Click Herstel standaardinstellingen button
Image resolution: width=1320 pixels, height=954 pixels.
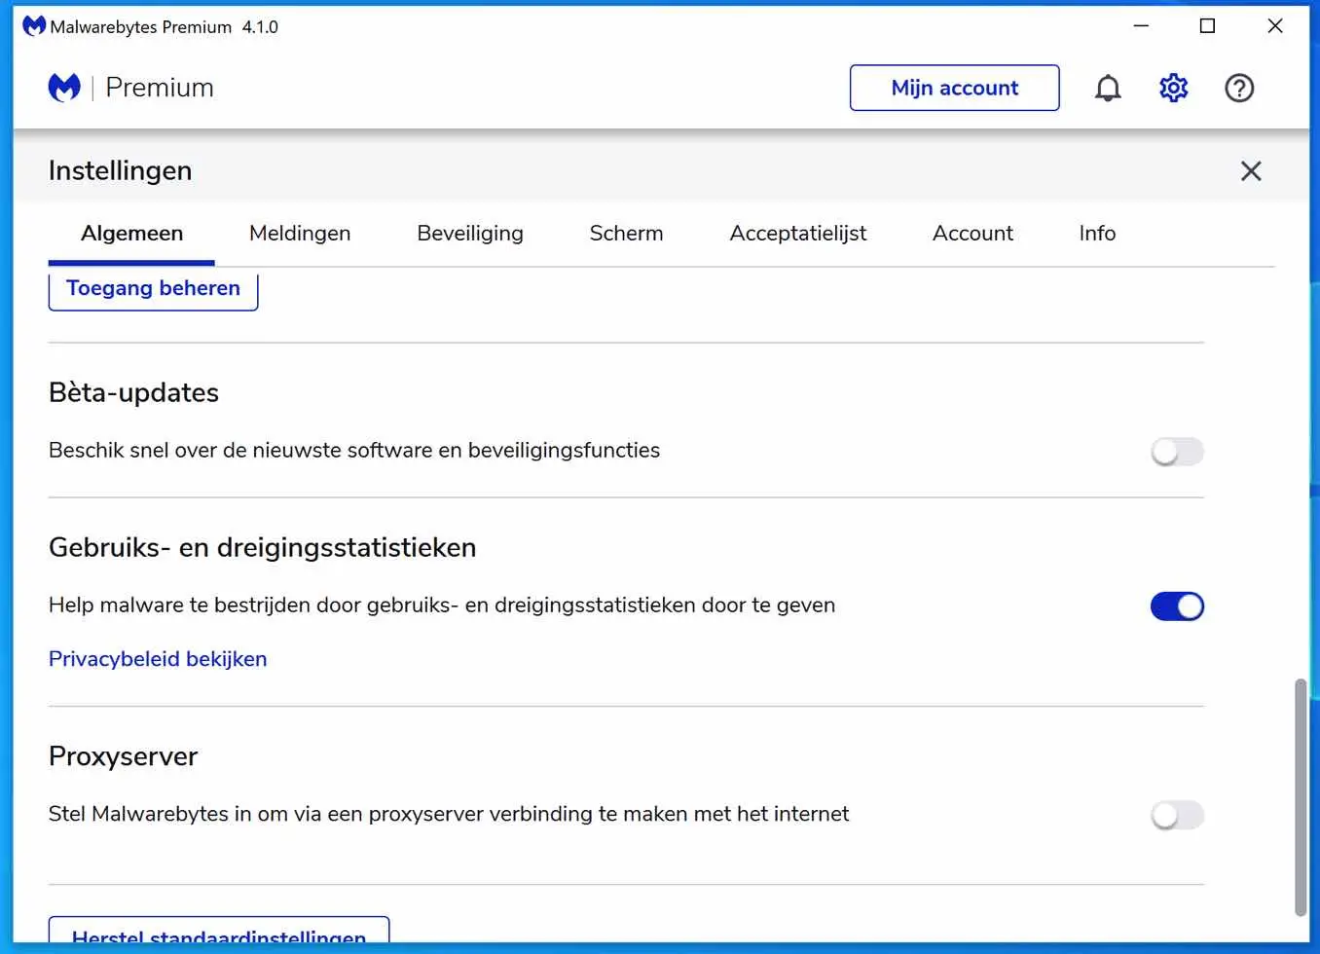pos(219,931)
